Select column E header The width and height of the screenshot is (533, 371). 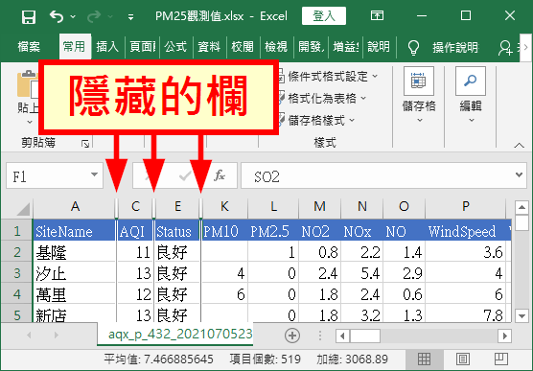[177, 206]
